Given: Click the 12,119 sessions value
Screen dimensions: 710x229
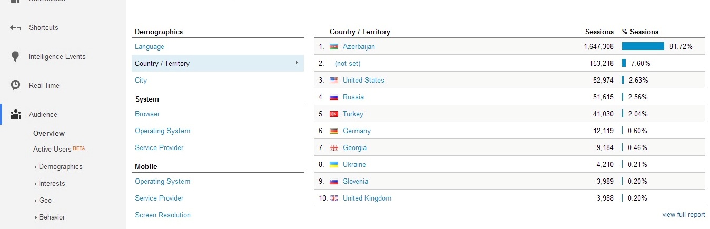Looking at the screenshot, I should click(603, 131).
